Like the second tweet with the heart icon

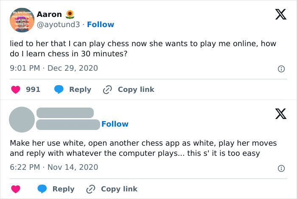(x=16, y=189)
